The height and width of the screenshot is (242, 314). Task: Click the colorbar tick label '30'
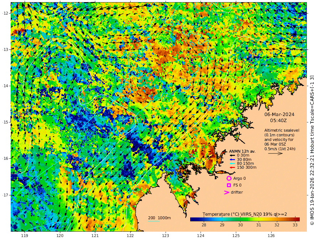tap(240, 225)
